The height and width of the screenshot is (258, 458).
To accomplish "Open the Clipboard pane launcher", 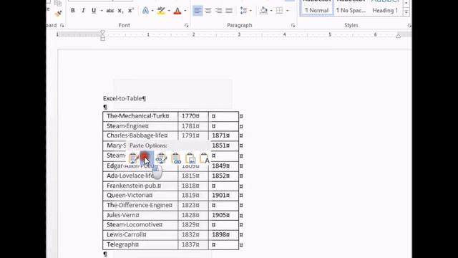I will (62, 26).
